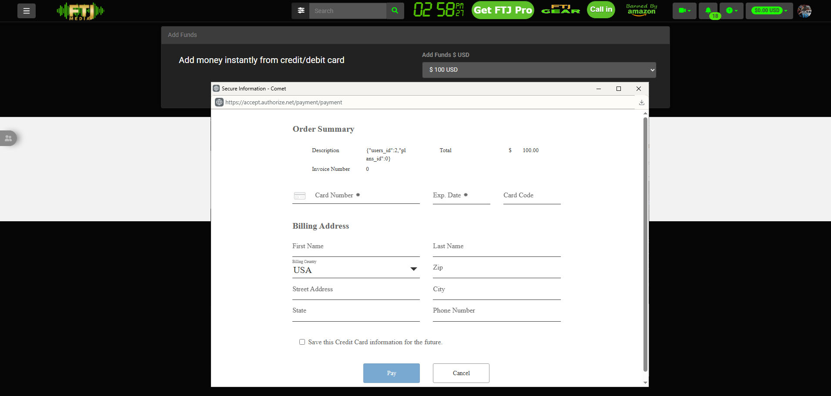Click the user avatar thumbnail
This screenshot has width=831, height=396.
pos(804,11)
